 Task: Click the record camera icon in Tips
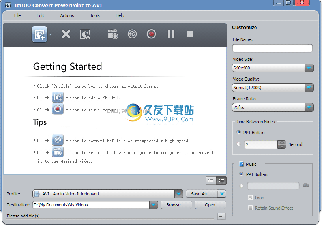click(58, 152)
